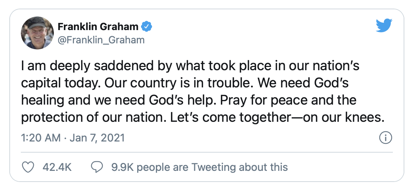418x192 pixels.
Task: Click the tweet's first line of text
Action: (190, 67)
